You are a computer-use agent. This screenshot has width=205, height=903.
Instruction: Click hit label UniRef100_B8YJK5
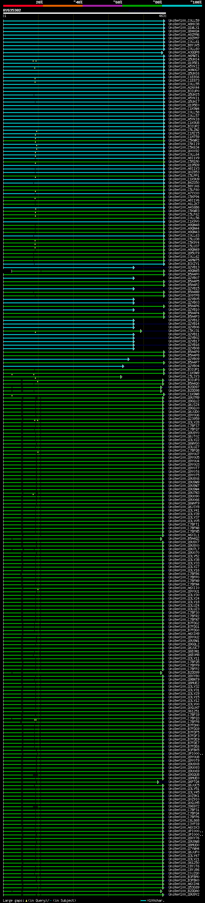(184, 45)
